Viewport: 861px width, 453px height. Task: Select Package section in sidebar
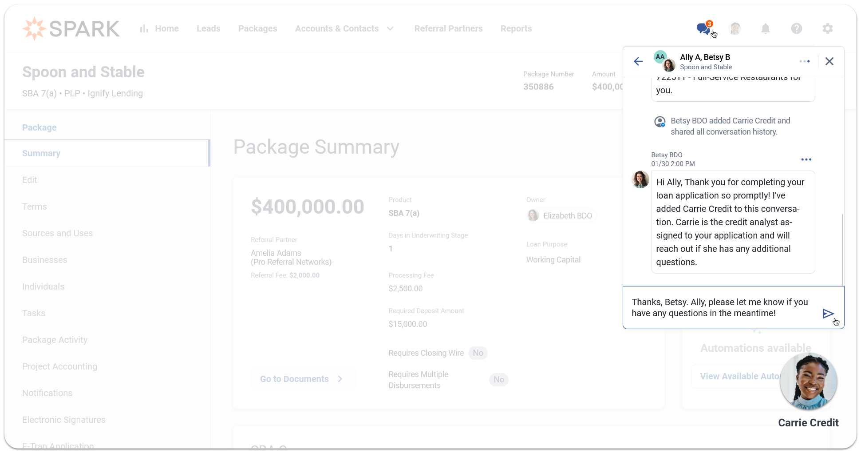tap(39, 127)
